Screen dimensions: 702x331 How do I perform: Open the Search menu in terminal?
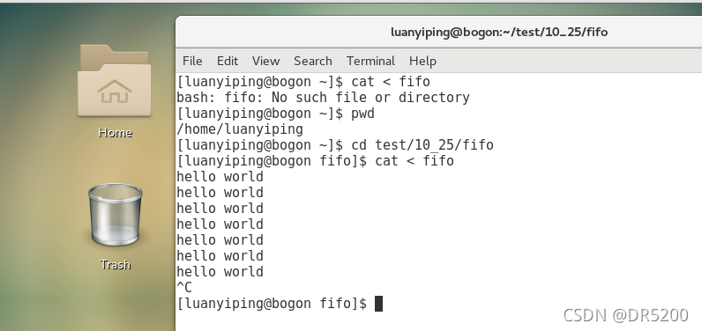(313, 61)
